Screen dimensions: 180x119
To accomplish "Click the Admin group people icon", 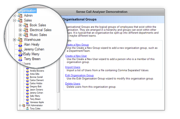I will pos(20,16).
